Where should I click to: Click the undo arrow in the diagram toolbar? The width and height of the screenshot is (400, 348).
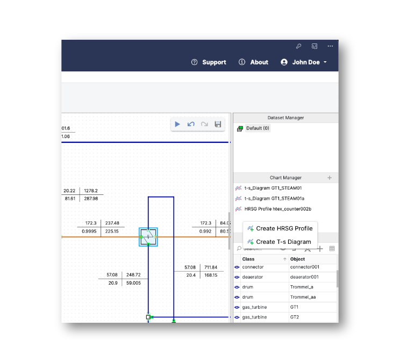coord(191,124)
